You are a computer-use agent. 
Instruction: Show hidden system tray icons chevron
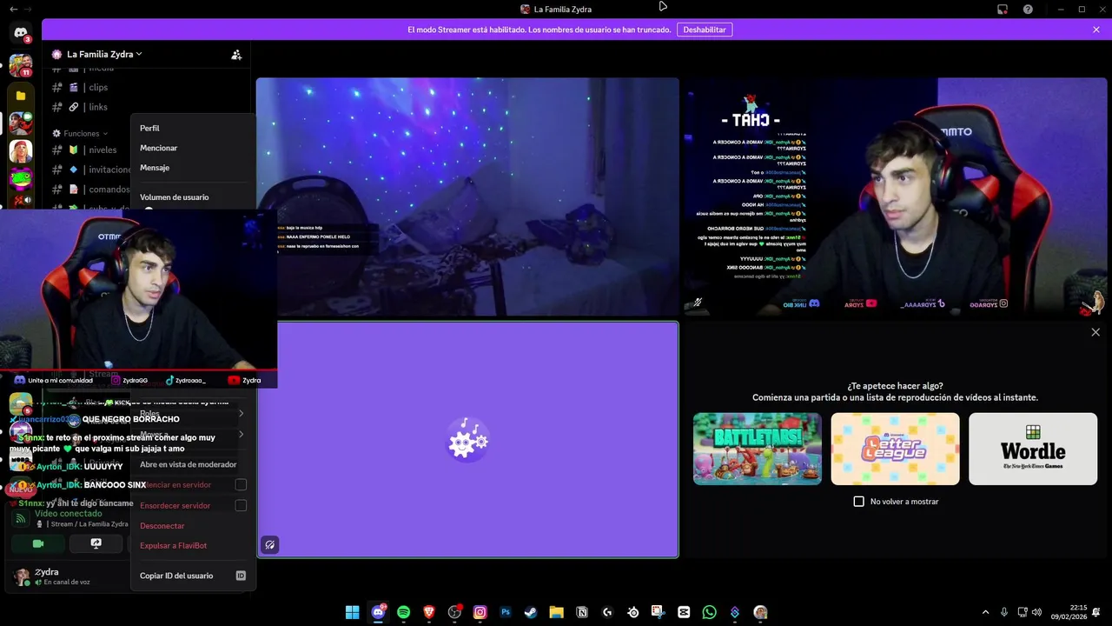coord(985,612)
